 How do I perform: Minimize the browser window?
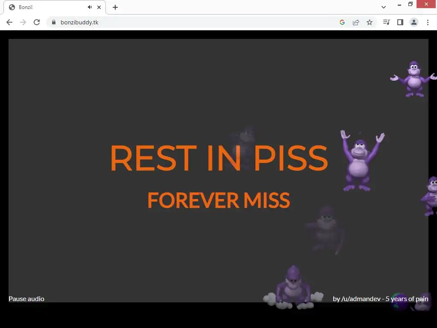point(399,4)
